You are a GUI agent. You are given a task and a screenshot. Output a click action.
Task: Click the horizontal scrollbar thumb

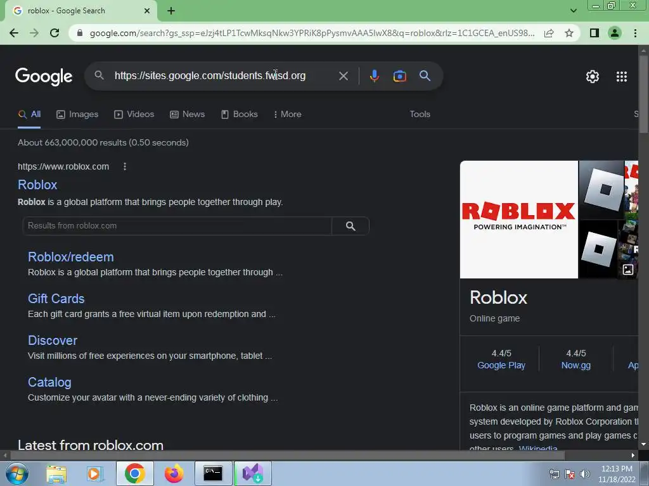(x=287, y=456)
